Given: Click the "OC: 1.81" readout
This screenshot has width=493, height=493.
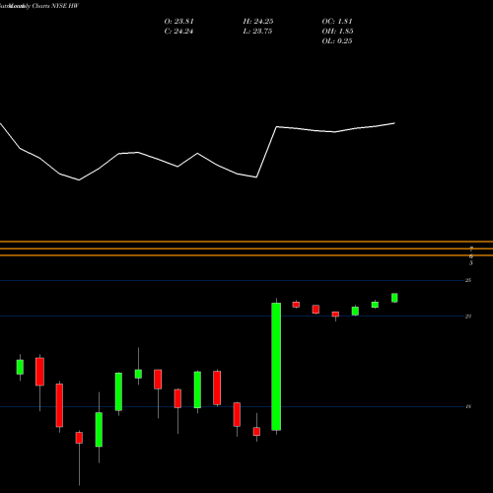Looking at the screenshot, I should coord(337,22).
